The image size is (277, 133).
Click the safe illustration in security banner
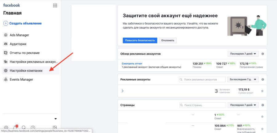tap(237, 26)
